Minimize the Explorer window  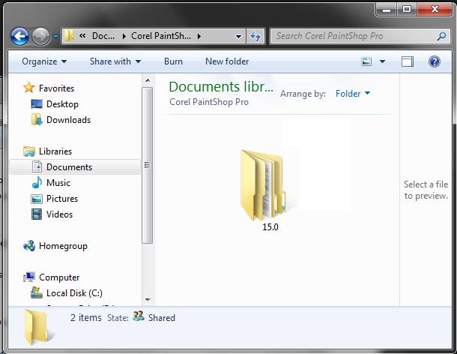(x=387, y=9)
